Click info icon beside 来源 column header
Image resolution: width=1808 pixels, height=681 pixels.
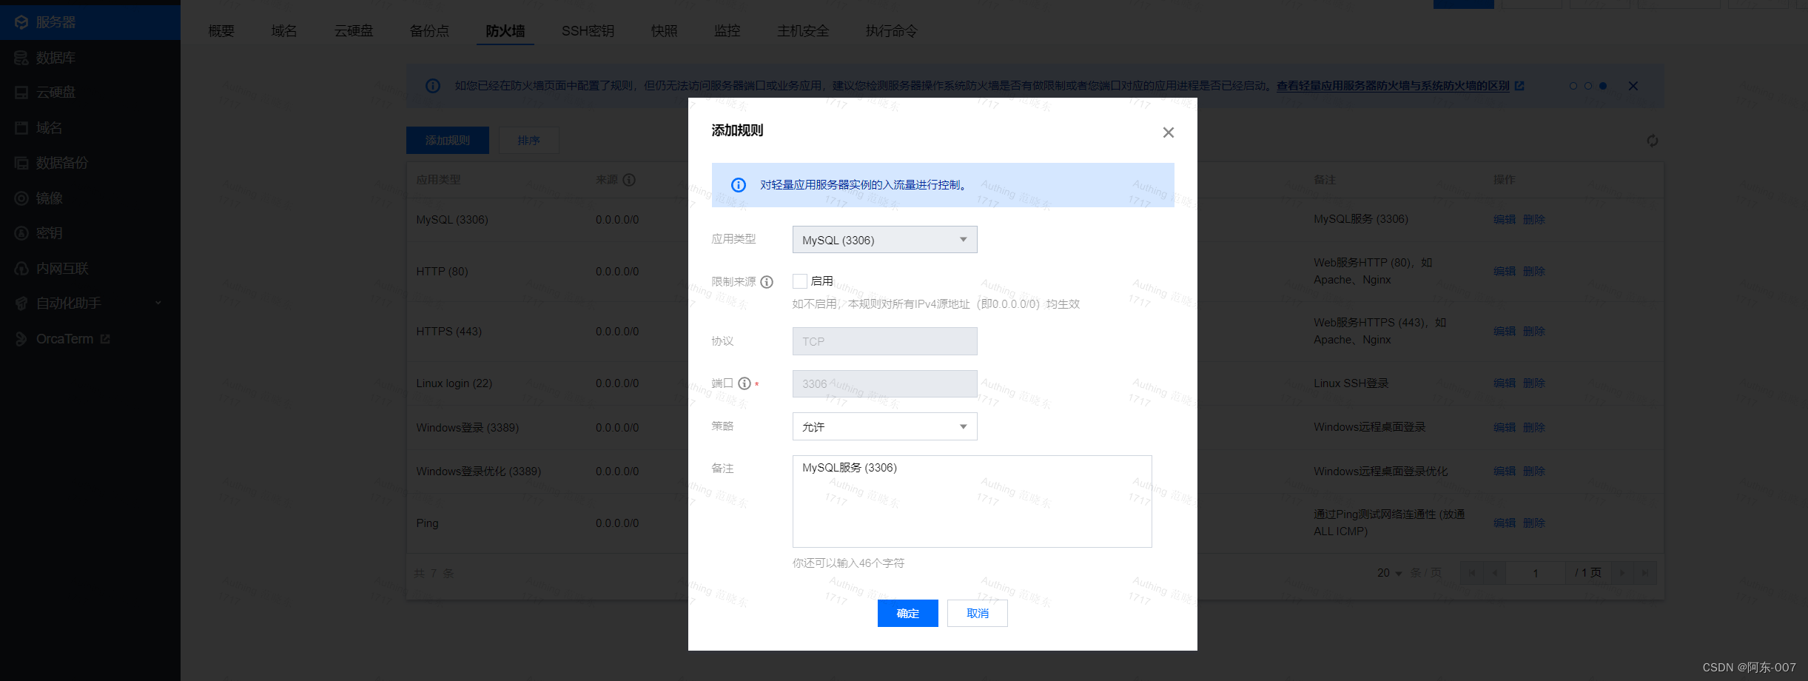629,180
